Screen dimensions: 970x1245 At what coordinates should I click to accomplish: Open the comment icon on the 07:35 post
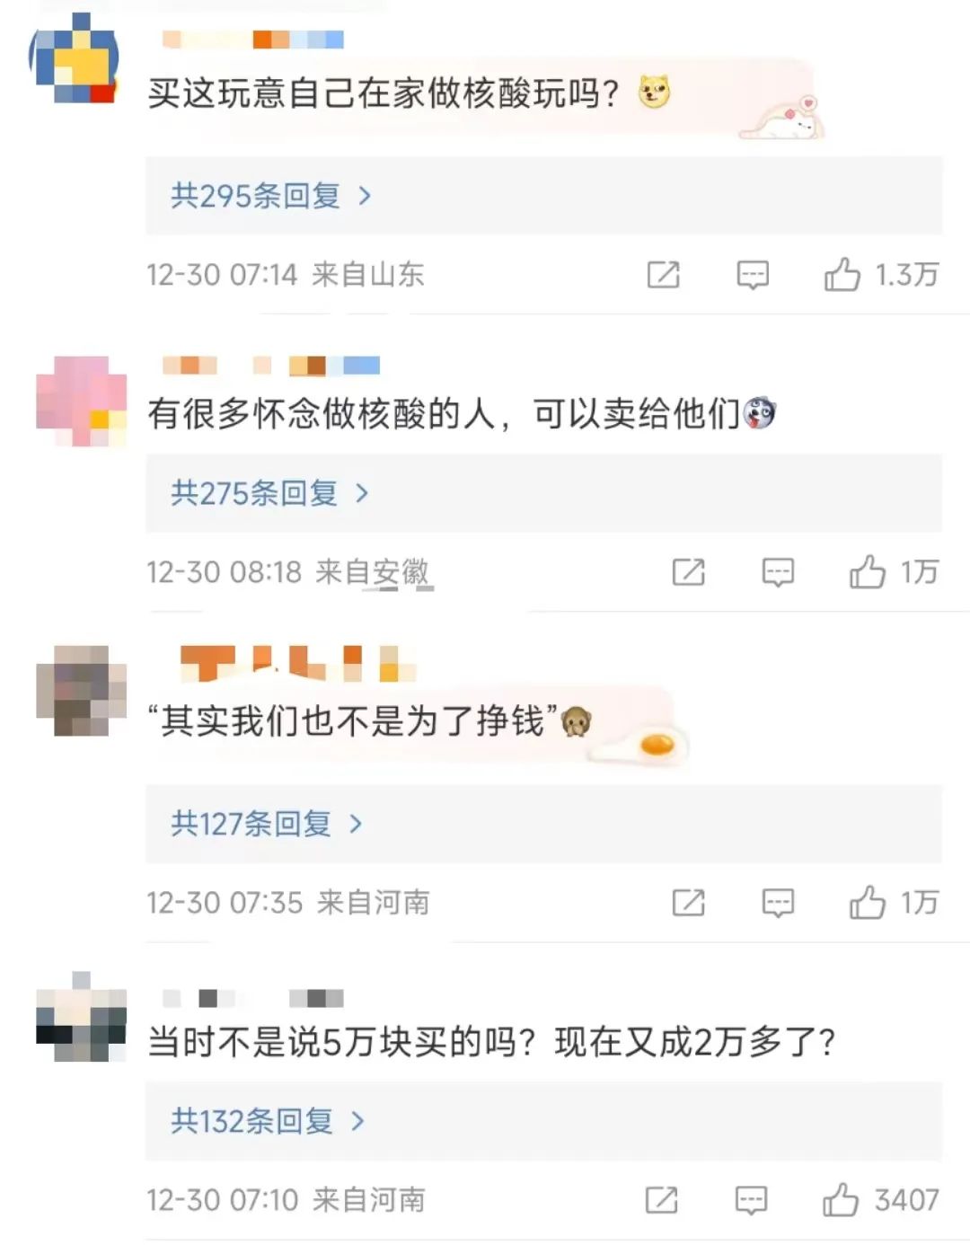point(778,903)
